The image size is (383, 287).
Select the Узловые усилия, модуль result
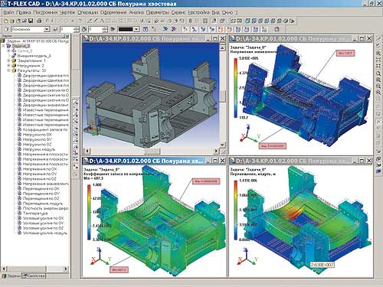coord(45,233)
